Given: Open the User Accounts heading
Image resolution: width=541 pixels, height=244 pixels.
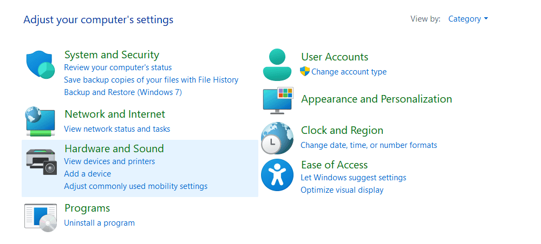Looking at the screenshot, I should coord(335,57).
